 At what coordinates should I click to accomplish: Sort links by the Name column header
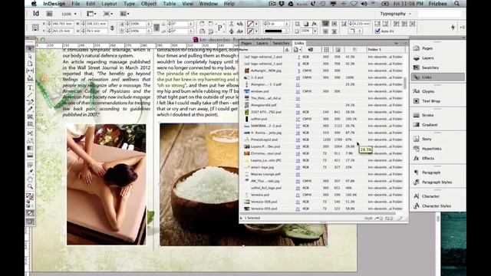[262, 49]
